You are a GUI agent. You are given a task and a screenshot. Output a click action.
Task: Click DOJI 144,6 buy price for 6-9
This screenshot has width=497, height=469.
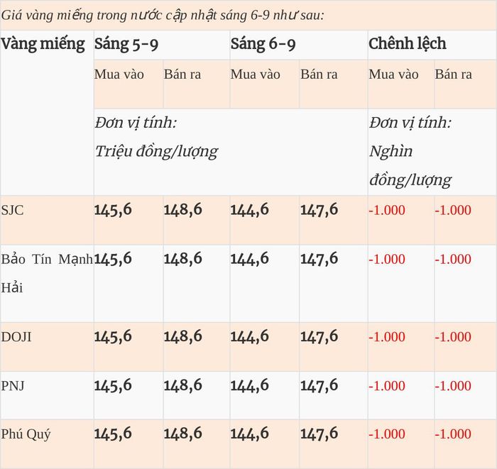[250, 336]
